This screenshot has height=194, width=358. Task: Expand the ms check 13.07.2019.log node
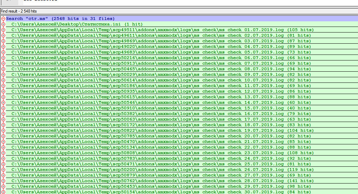3,97
